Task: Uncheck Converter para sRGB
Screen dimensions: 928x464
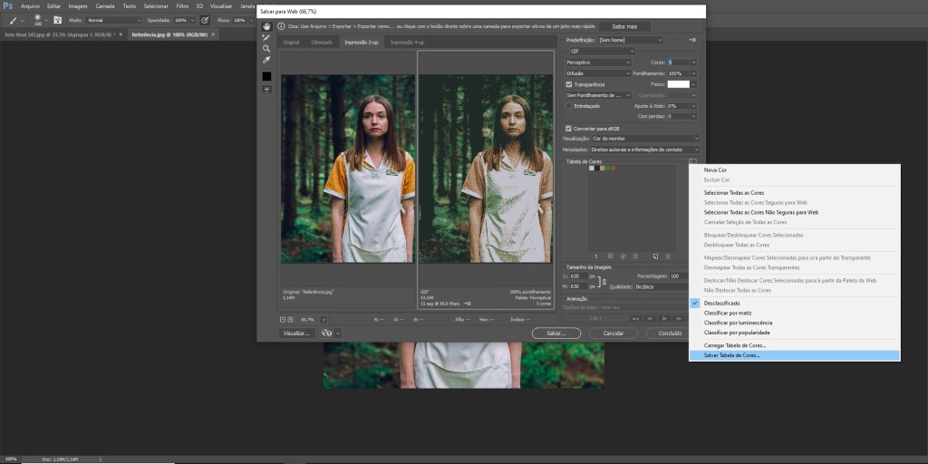Action: [569, 128]
